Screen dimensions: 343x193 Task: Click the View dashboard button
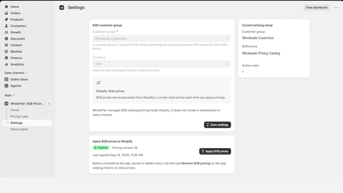(x=316, y=7)
